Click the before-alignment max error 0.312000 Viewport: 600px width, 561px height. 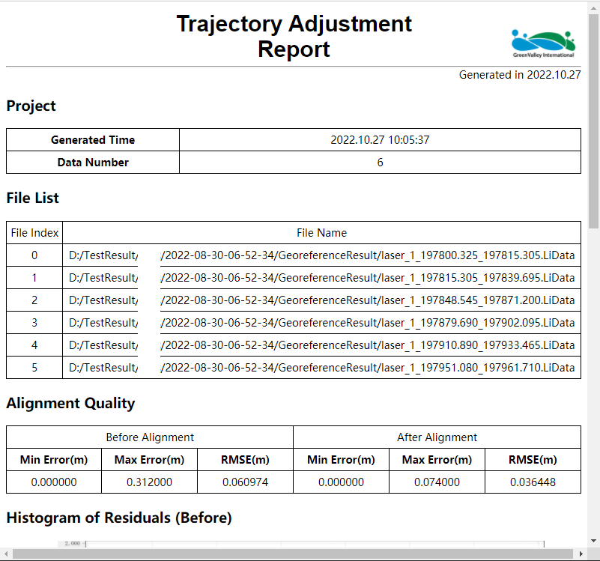point(149,482)
